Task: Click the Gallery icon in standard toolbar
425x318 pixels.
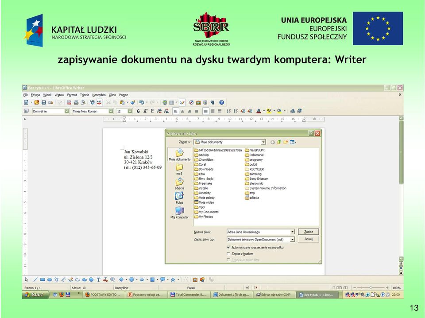Action: click(198, 102)
